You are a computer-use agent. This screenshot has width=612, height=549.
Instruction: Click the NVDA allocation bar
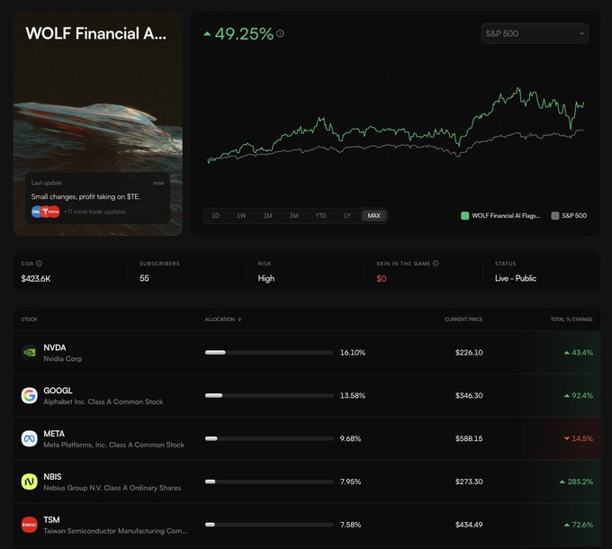click(269, 352)
